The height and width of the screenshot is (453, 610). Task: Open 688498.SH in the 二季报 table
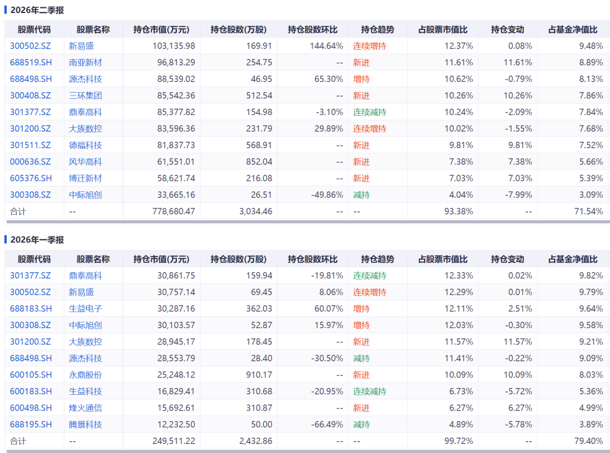click(30, 79)
